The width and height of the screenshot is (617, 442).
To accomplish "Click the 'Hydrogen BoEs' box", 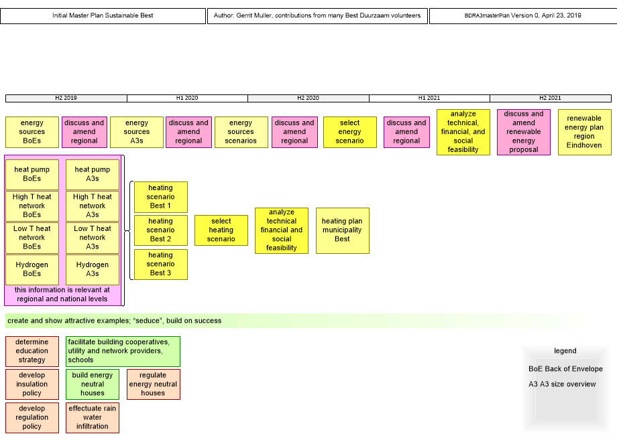I will coord(32,269).
